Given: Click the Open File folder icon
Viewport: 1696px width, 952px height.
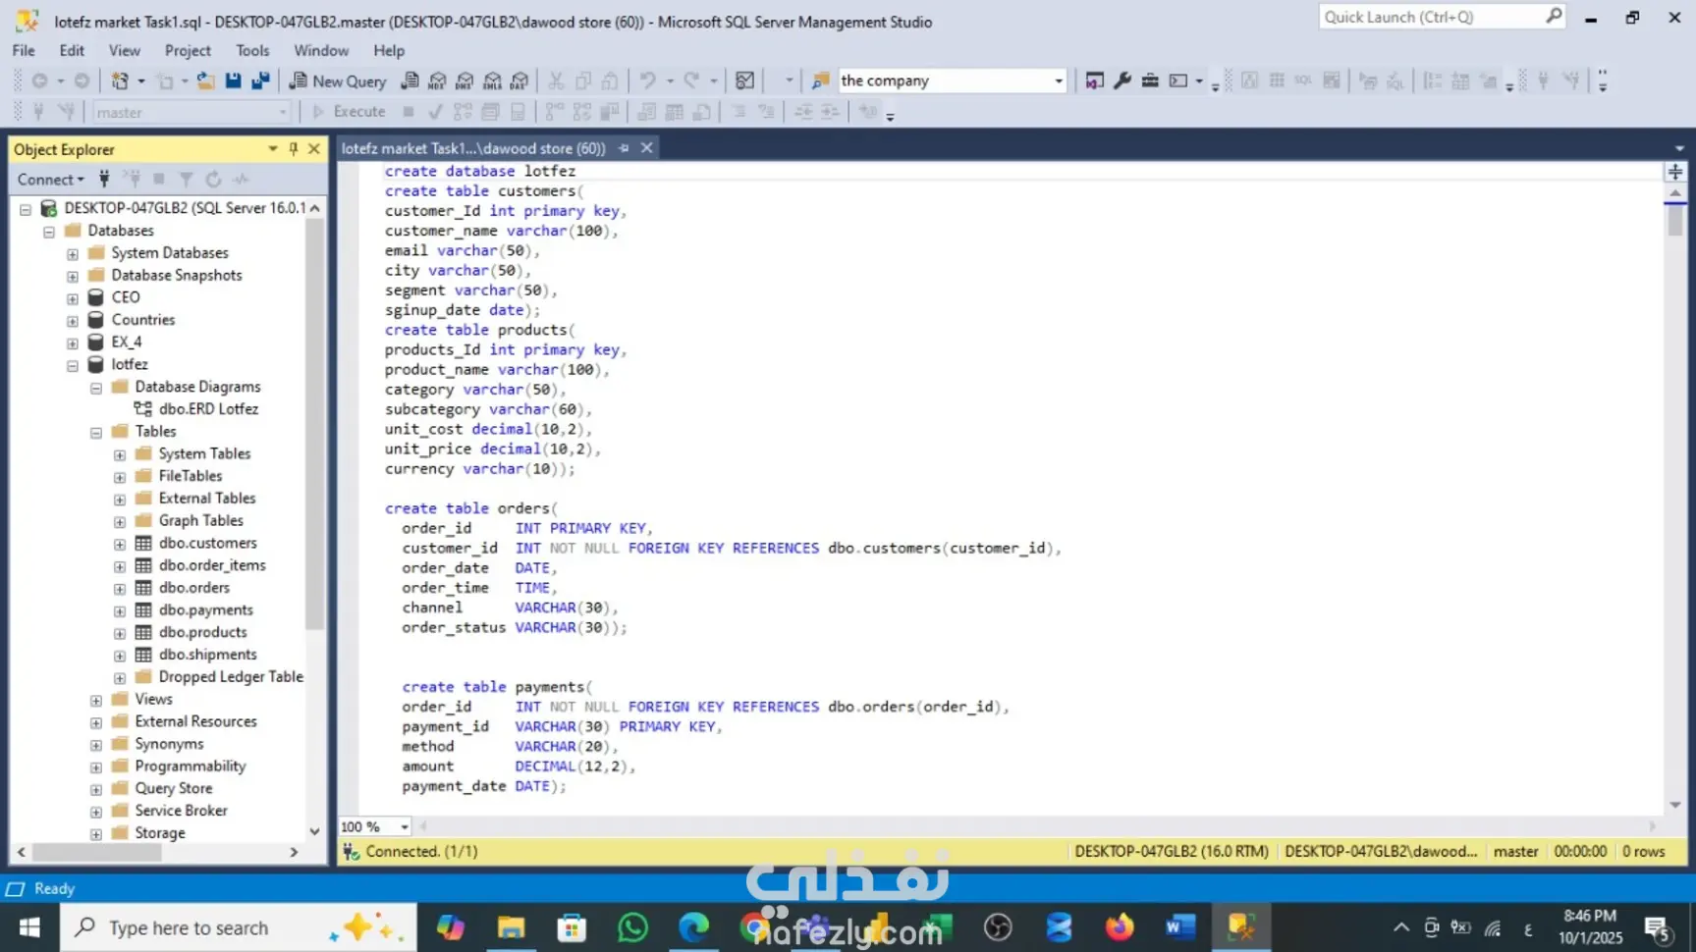Looking at the screenshot, I should [x=205, y=80].
